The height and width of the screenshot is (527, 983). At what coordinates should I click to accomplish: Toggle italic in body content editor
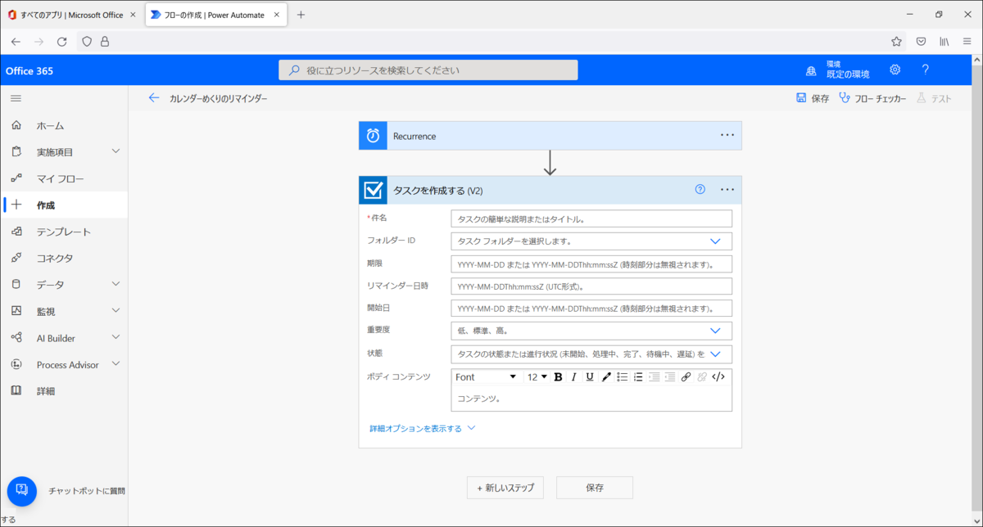coord(573,377)
